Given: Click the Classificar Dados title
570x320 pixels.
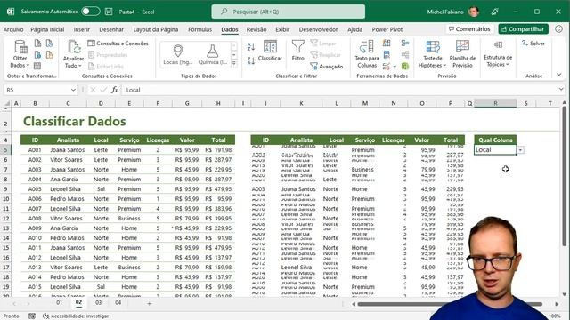Looking at the screenshot, I should [75, 121].
